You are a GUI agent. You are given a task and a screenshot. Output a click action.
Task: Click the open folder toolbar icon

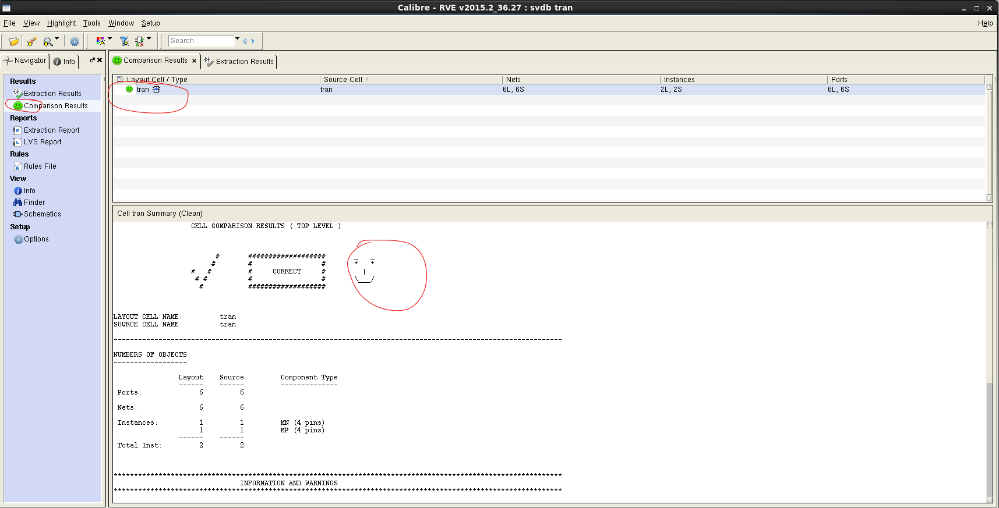pos(13,41)
